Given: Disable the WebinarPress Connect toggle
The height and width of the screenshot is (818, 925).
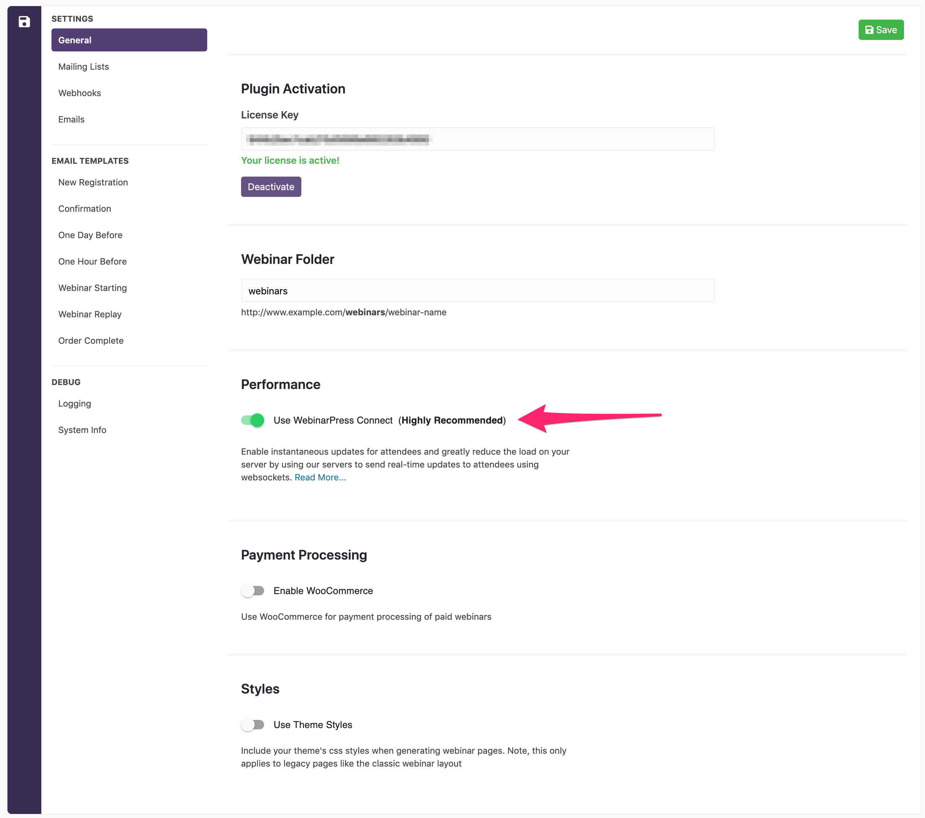Looking at the screenshot, I should coord(253,420).
